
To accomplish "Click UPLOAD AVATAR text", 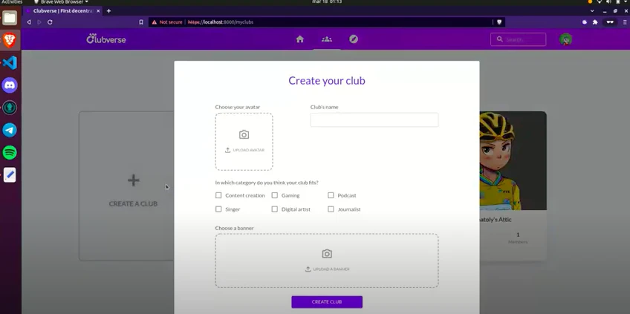I will click(x=248, y=150).
